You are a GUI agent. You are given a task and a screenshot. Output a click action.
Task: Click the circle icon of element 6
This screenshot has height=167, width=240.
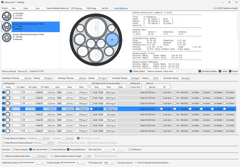[8, 120]
